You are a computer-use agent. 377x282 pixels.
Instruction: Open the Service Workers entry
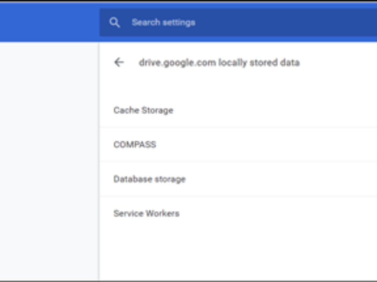[x=146, y=213]
